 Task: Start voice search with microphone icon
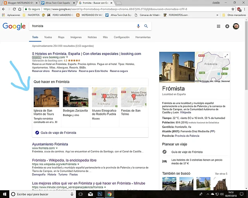click(138, 26)
